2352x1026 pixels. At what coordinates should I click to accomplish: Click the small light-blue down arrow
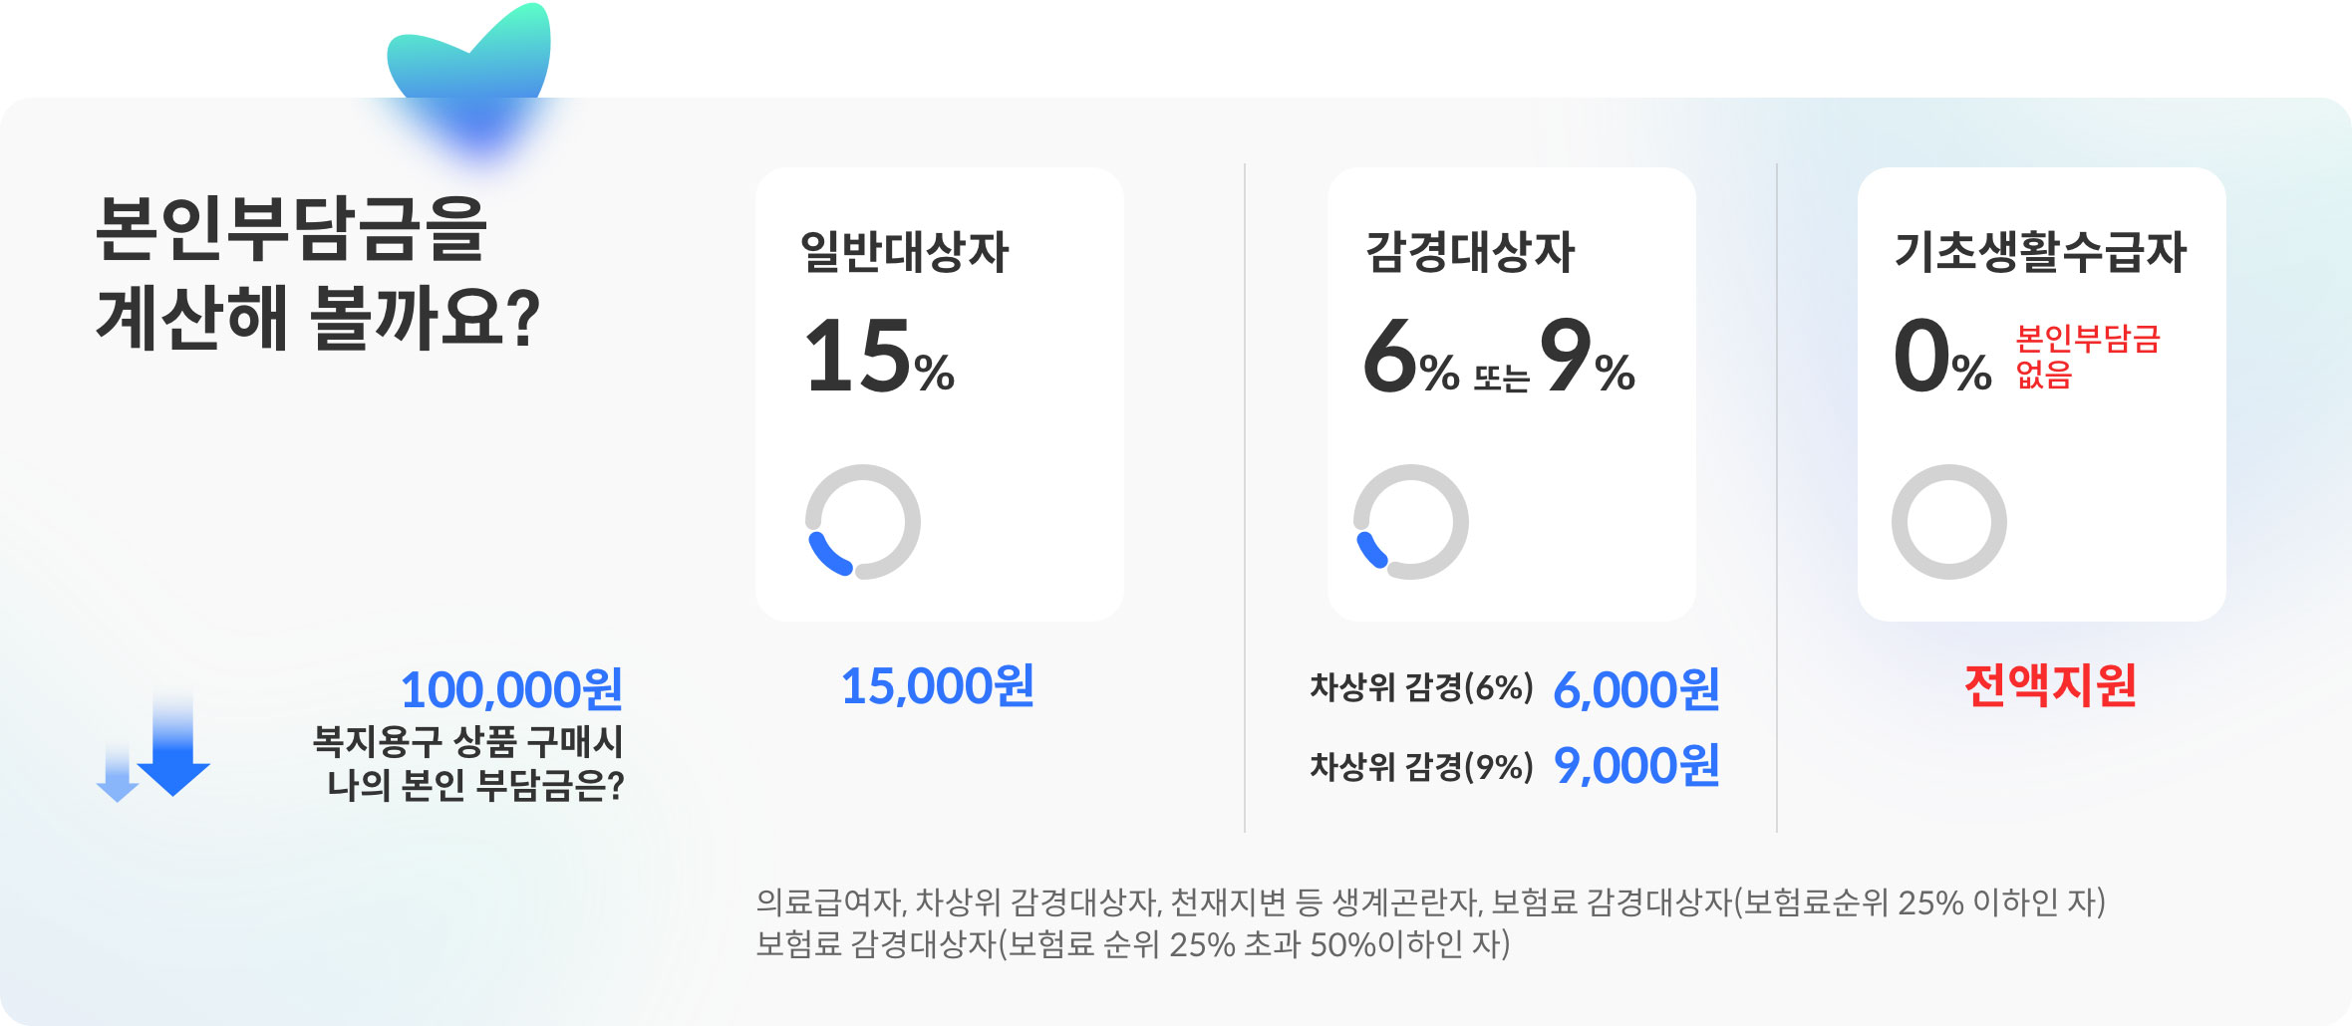118,772
